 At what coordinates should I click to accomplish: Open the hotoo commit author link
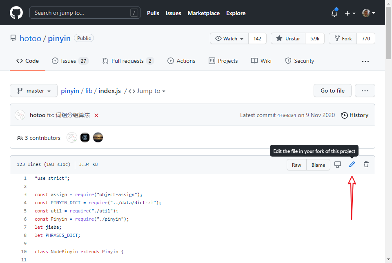click(38, 115)
